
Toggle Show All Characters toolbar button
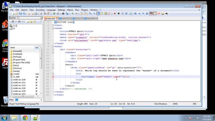point(94,13)
